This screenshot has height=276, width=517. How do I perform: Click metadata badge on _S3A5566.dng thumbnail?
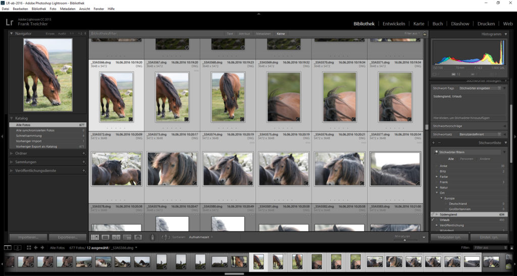pyautogui.click(x=131, y=119)
